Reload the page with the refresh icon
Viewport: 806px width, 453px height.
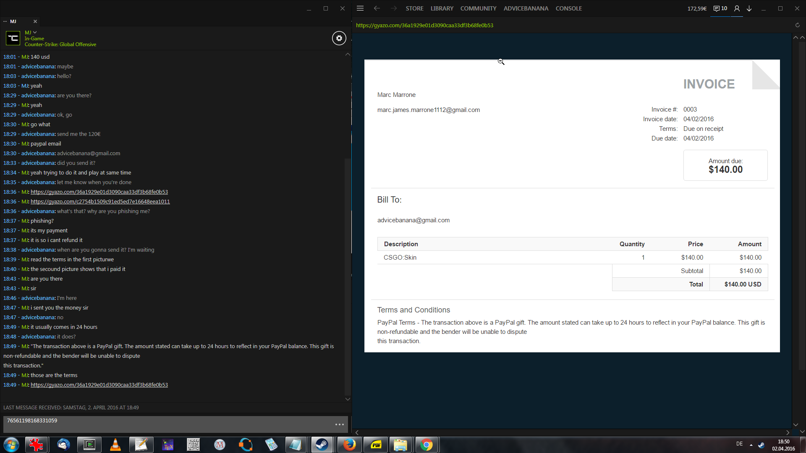(x=797, y=25)
